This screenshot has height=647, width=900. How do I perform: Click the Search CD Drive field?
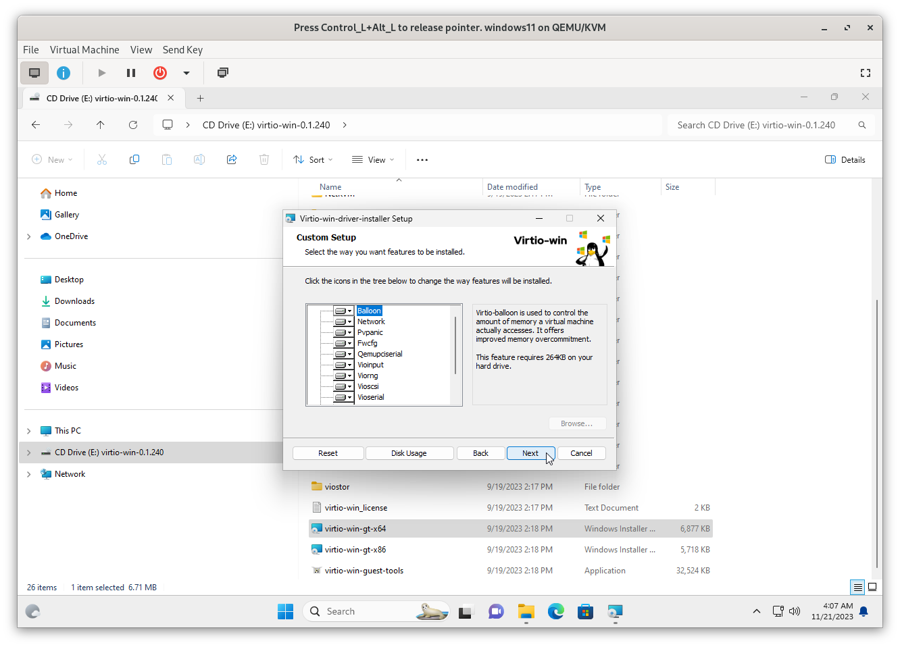point(771,125)
